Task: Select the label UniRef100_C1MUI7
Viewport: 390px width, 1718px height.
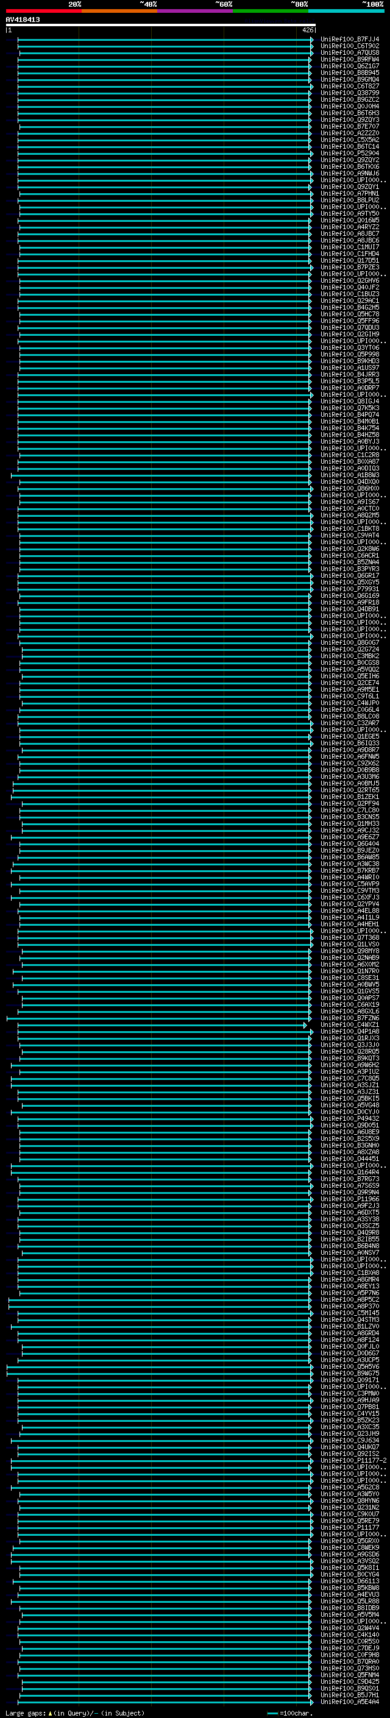Action: [349, 247]
